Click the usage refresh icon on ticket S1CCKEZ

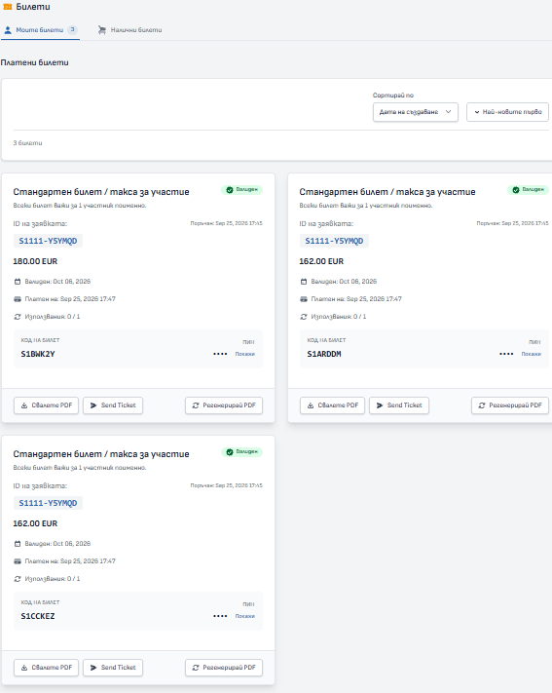[x=18, y=579]
